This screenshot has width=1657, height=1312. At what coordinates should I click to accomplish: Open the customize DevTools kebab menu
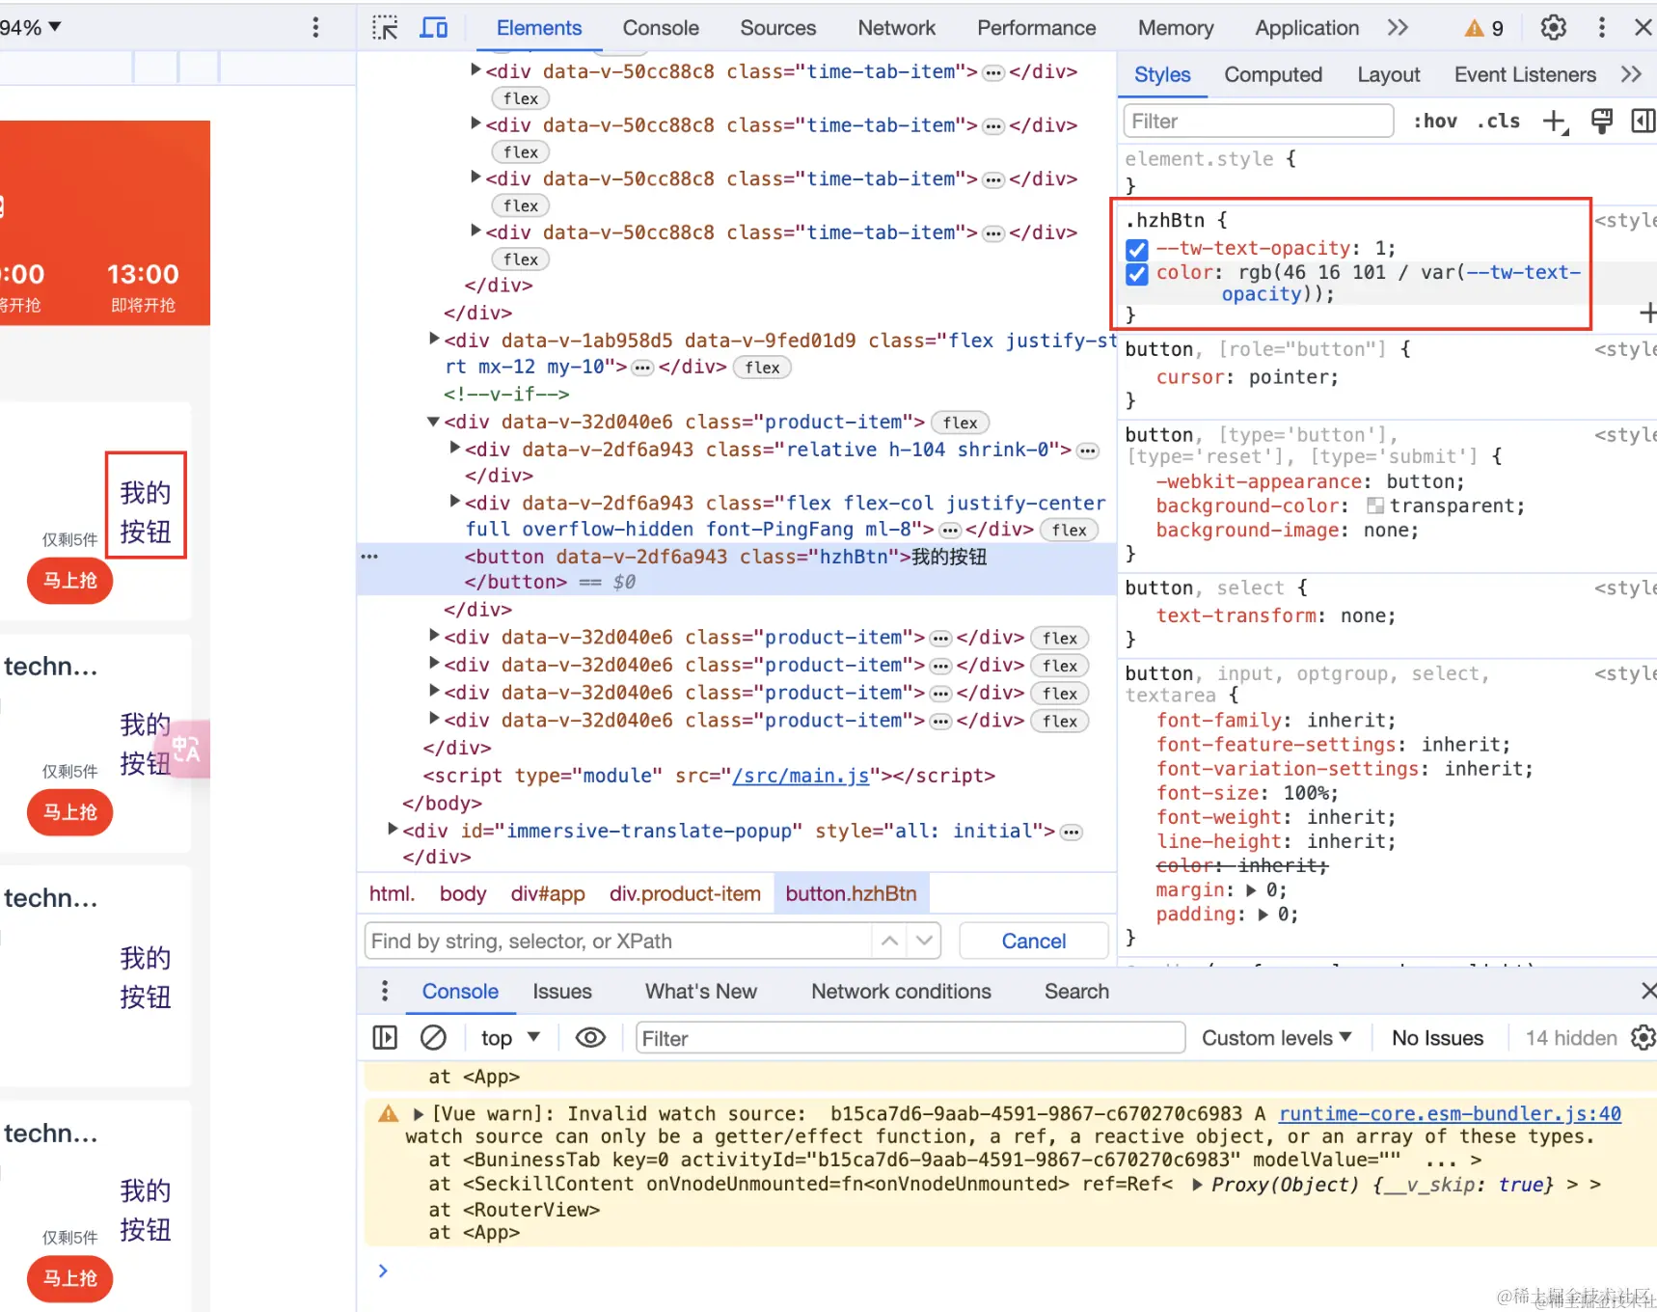pyautogui.click(x=1601, y=27)
